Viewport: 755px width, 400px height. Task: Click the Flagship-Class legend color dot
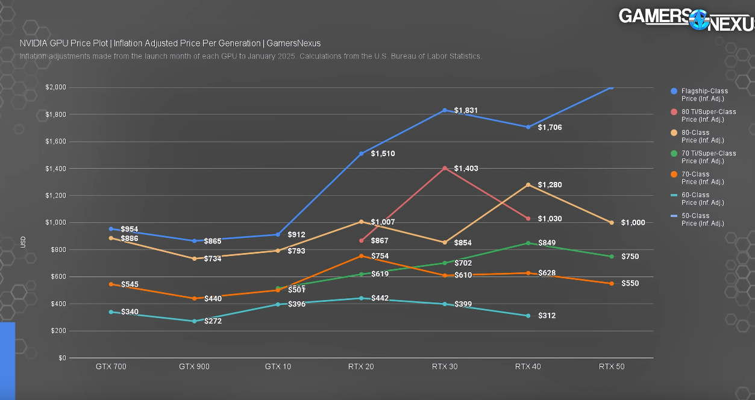(674, 91)
